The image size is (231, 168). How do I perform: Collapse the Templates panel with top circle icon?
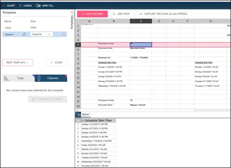point(72,12)
